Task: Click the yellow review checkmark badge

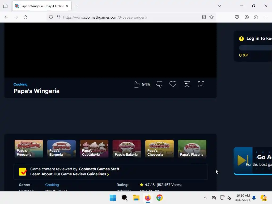Action: click(x=23, y=172)
